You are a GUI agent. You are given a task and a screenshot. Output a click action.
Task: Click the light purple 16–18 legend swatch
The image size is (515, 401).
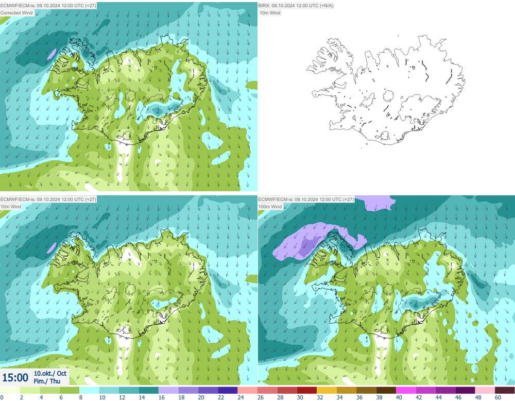pos(168,390)
